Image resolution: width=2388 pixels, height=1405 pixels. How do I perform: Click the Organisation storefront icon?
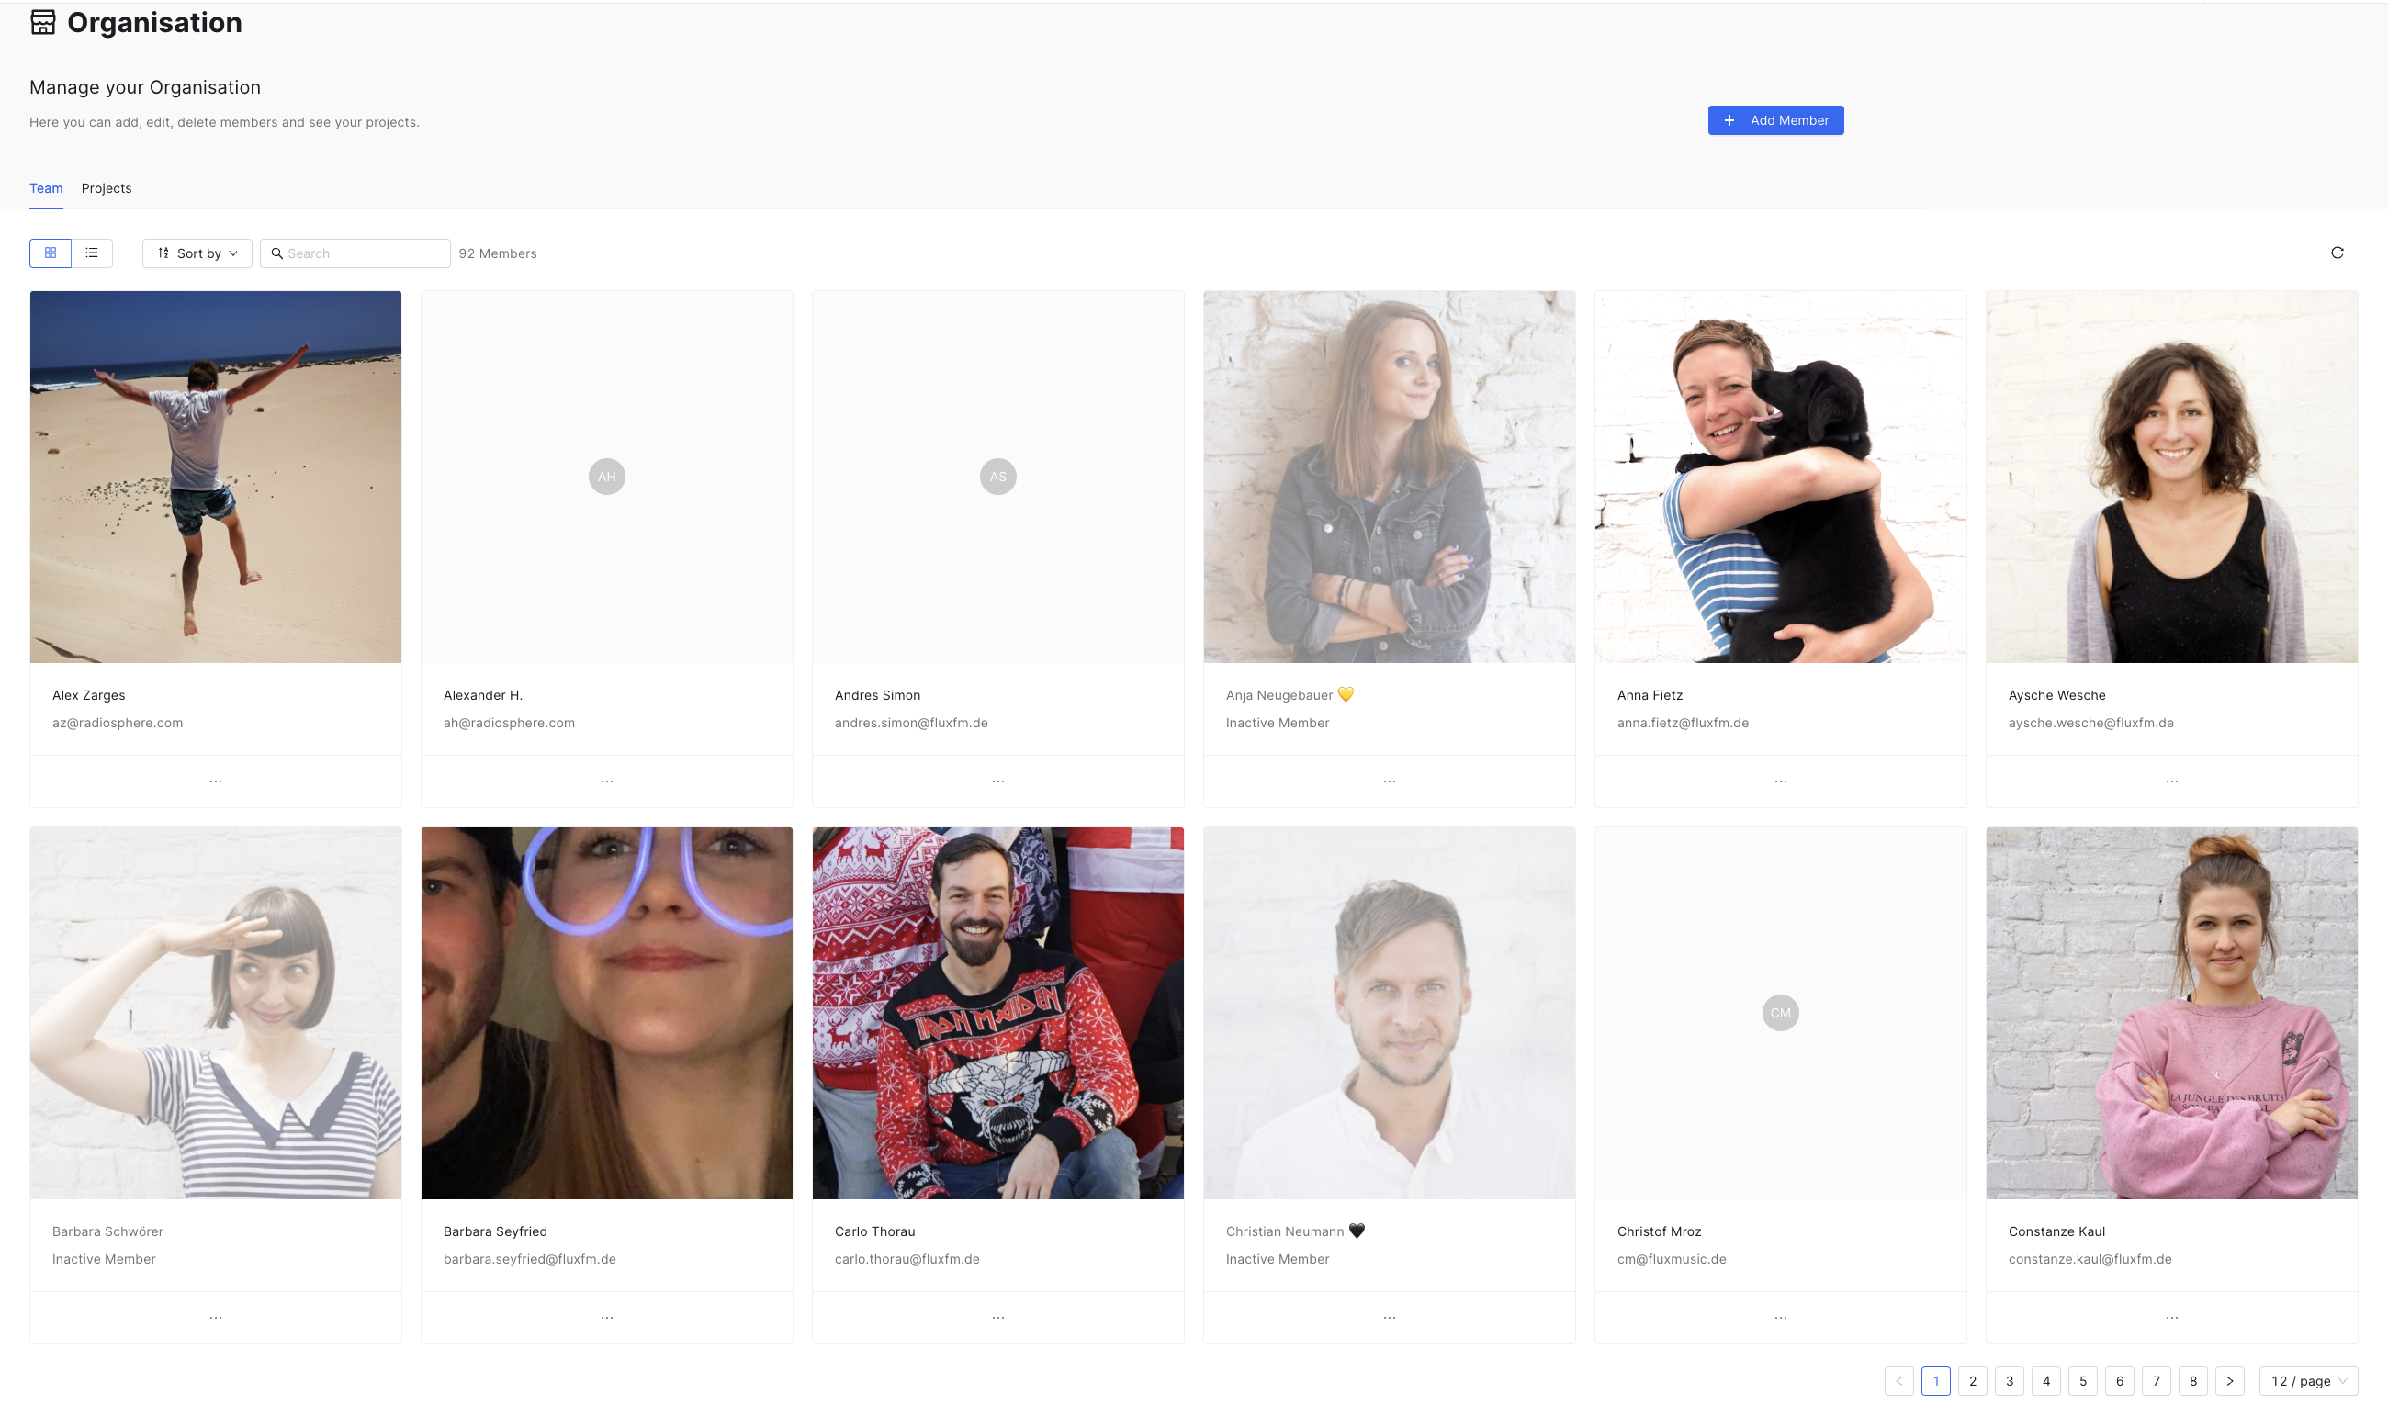point(42,22)
